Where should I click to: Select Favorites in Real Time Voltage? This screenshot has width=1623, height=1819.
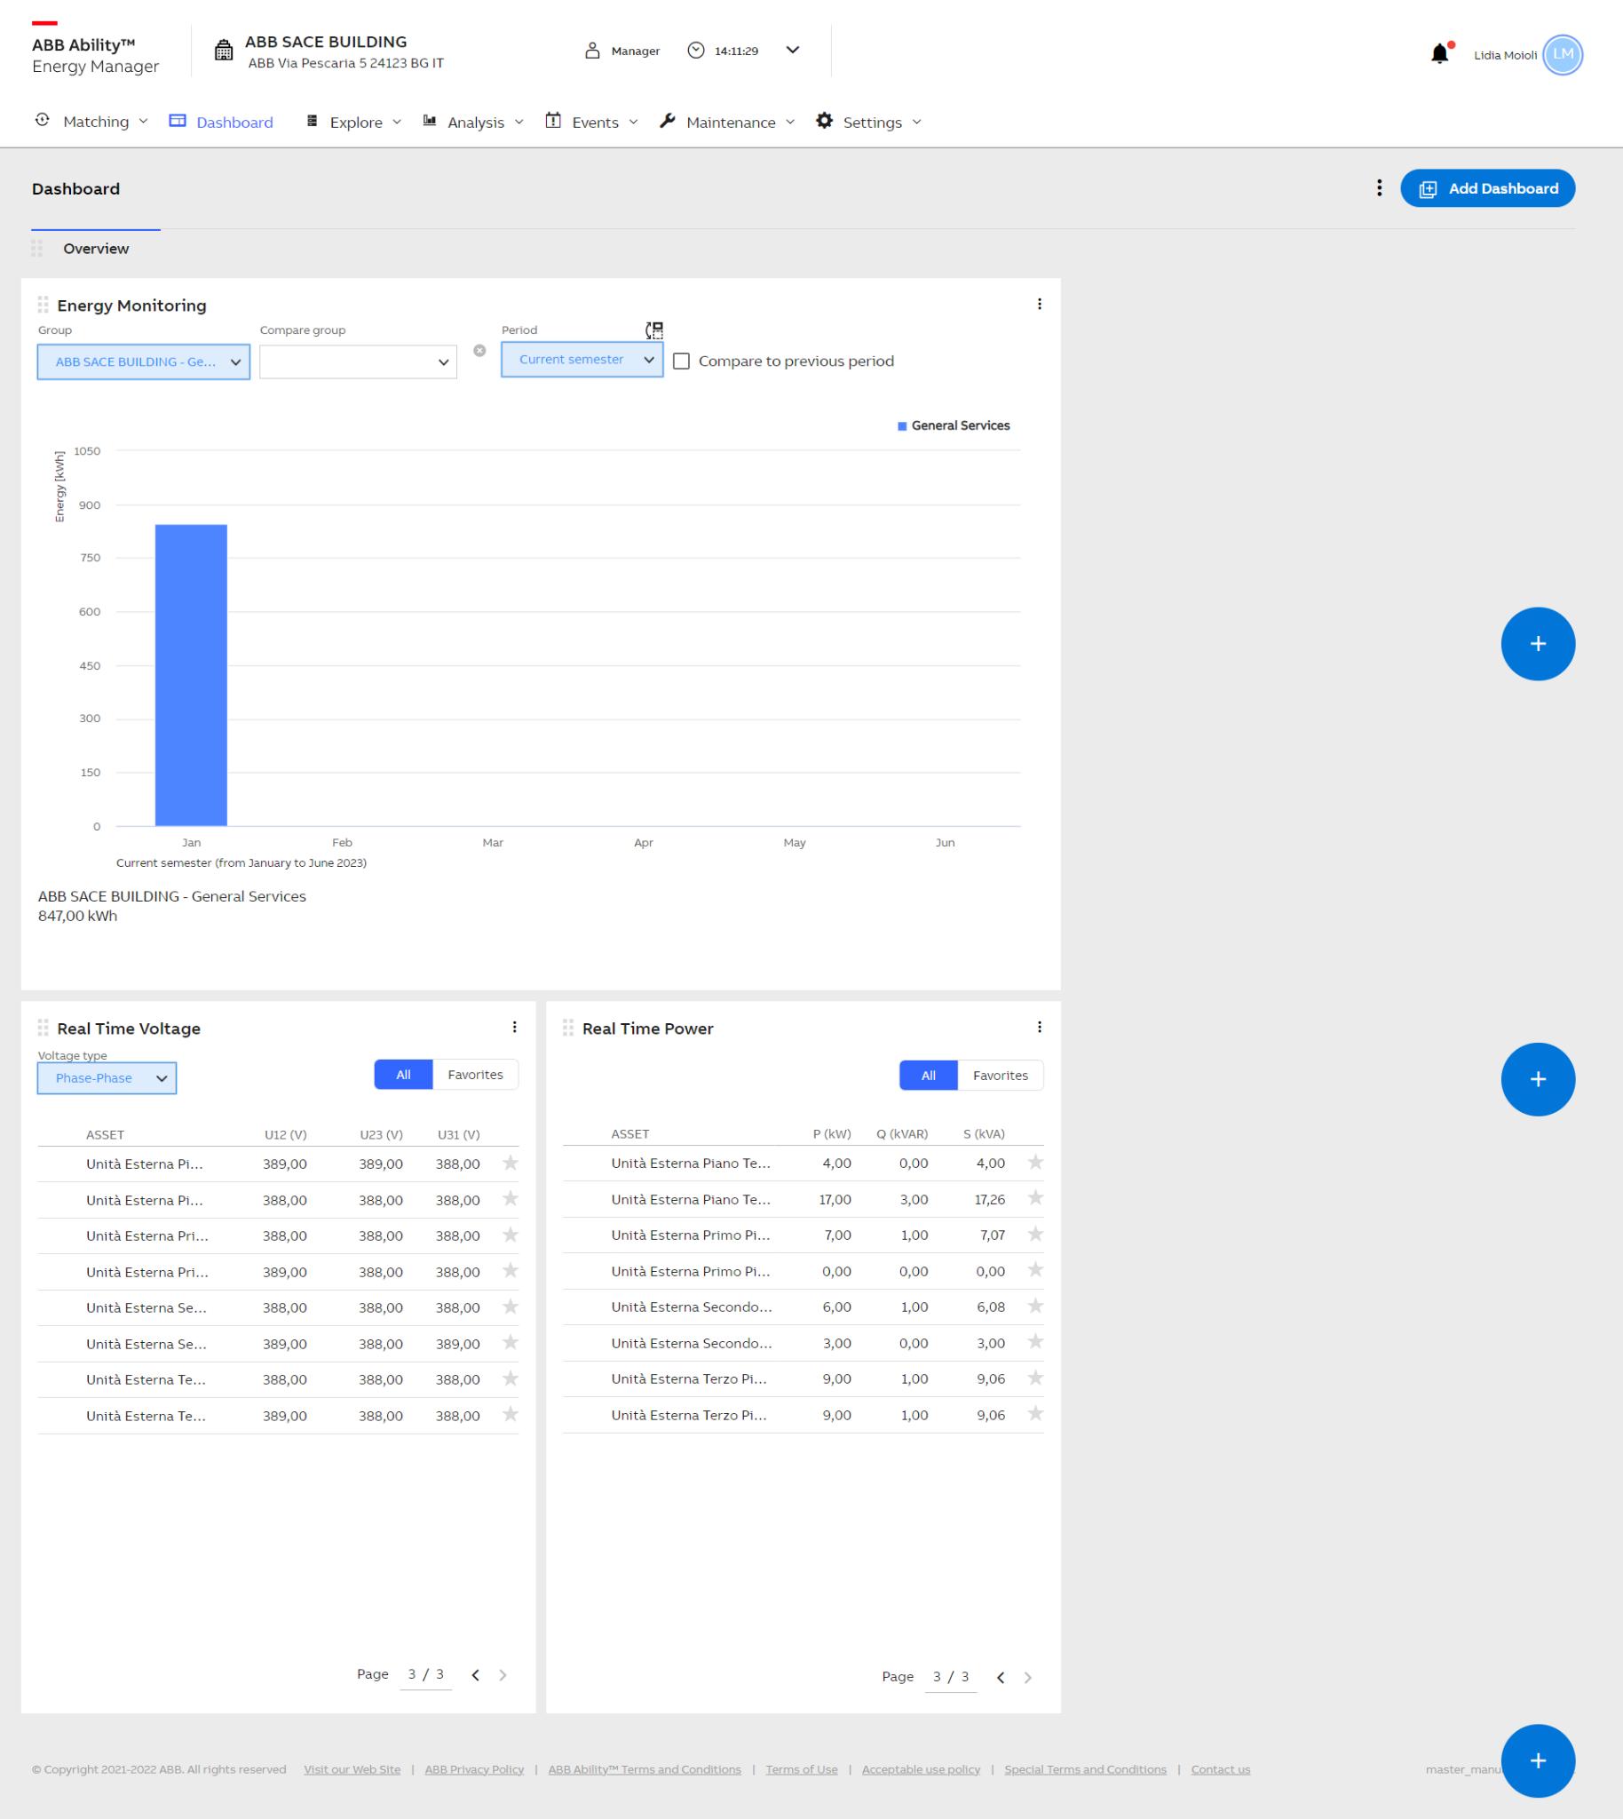pyautogui.click(x=475, y=1075)
